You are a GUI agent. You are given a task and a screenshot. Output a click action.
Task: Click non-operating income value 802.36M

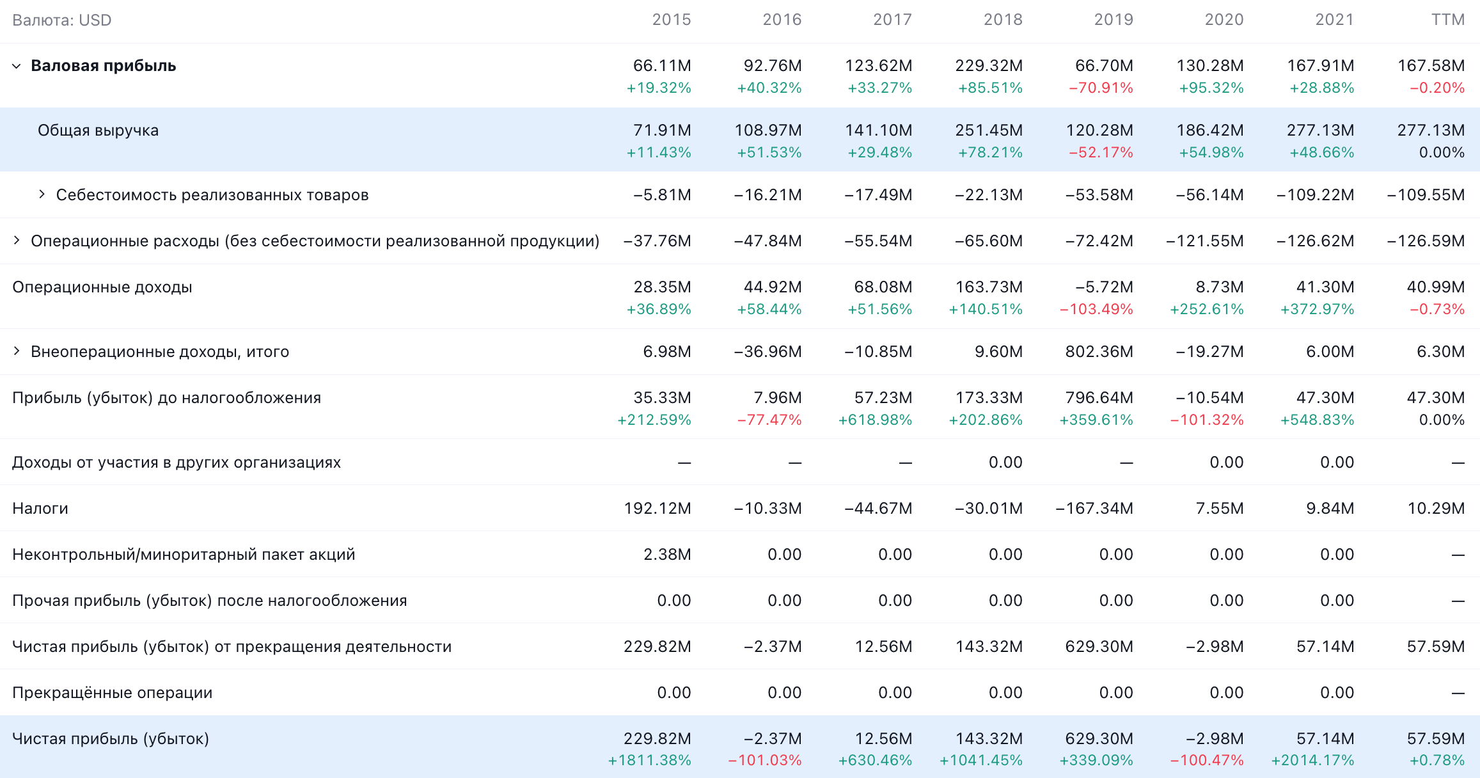click(1099, 352)
